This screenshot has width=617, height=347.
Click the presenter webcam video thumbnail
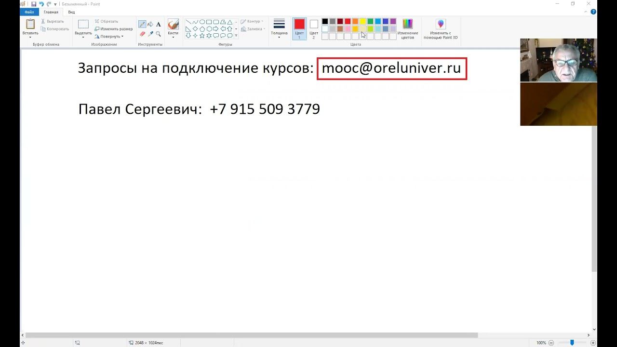coord(559,60)
